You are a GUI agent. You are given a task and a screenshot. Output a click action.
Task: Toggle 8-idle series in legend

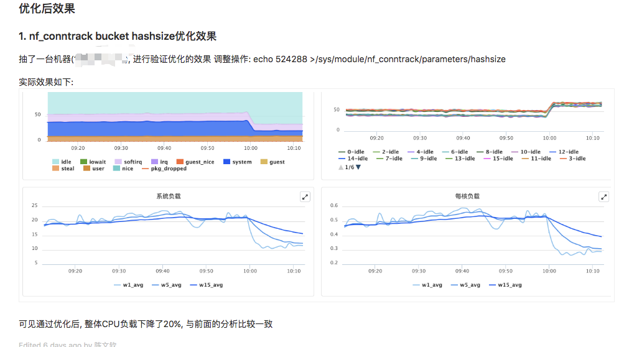click(x=490, y=152)
